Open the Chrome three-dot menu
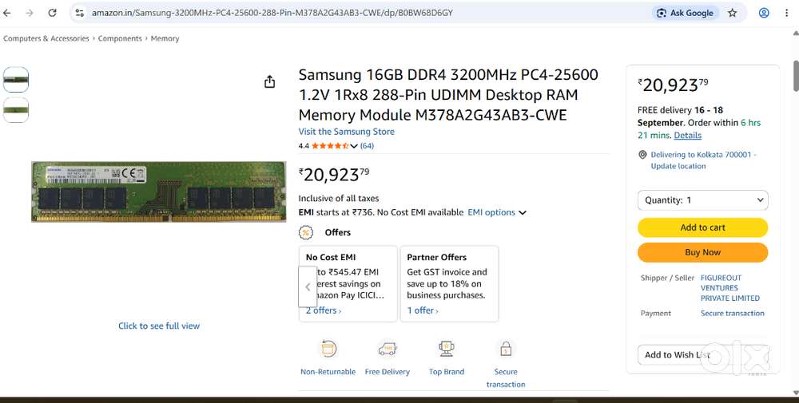 [787, 14]
